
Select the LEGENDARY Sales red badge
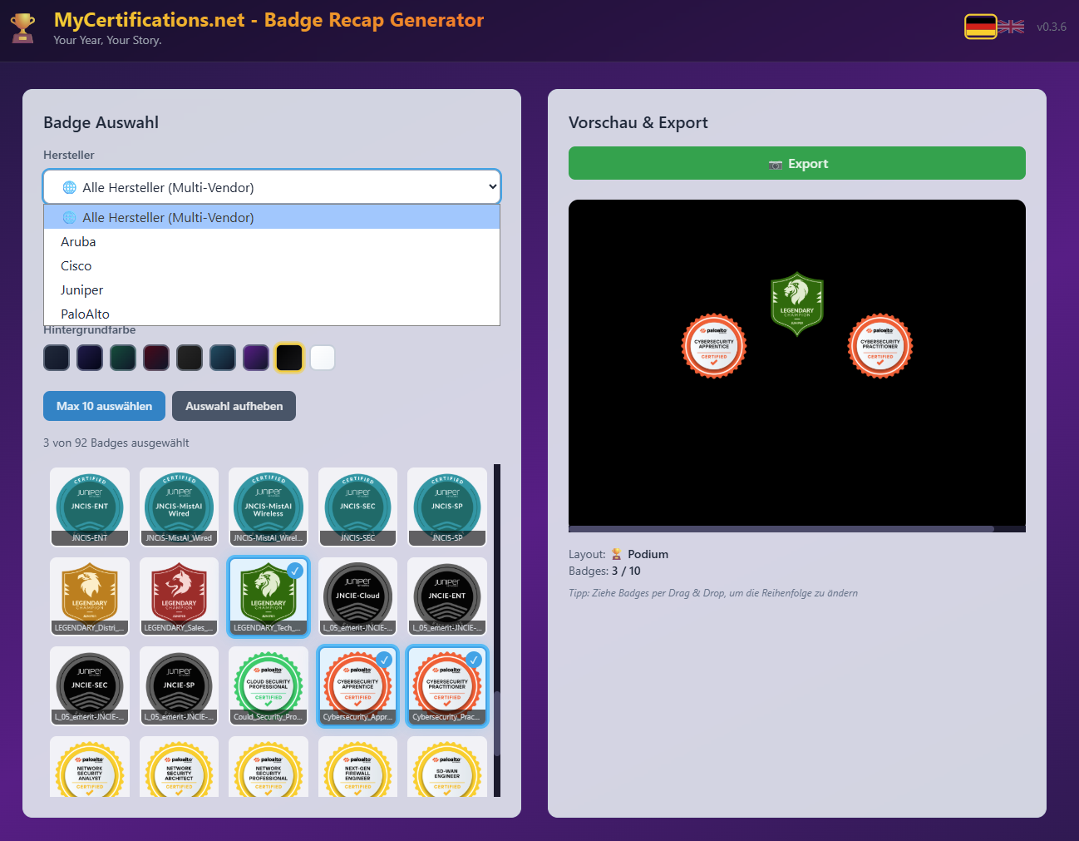[x=179, y=596]
